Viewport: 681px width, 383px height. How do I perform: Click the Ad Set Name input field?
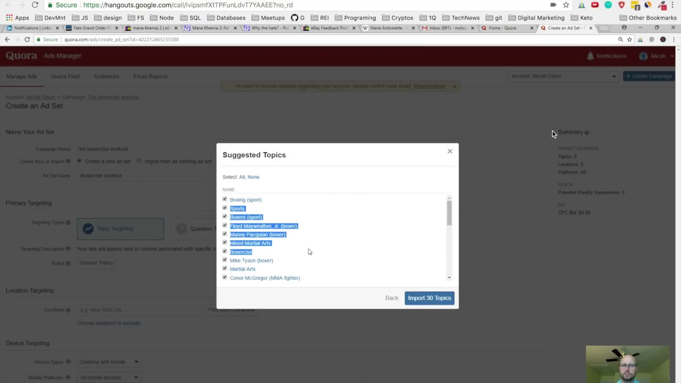click(x=142, y=176)
